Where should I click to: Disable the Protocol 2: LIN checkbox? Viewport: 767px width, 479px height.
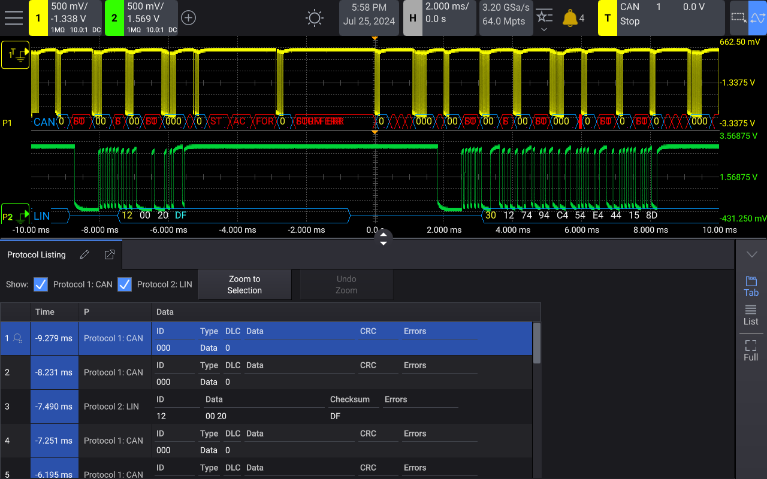pyautogui.click(x=124, y=284)
